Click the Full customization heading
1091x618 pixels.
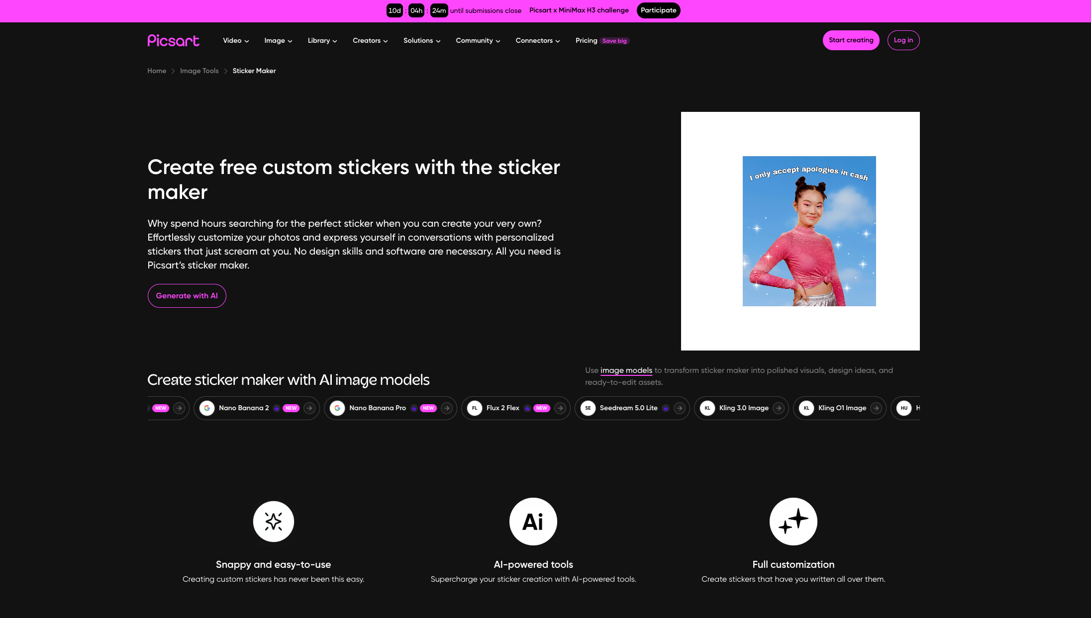point(793,565)
